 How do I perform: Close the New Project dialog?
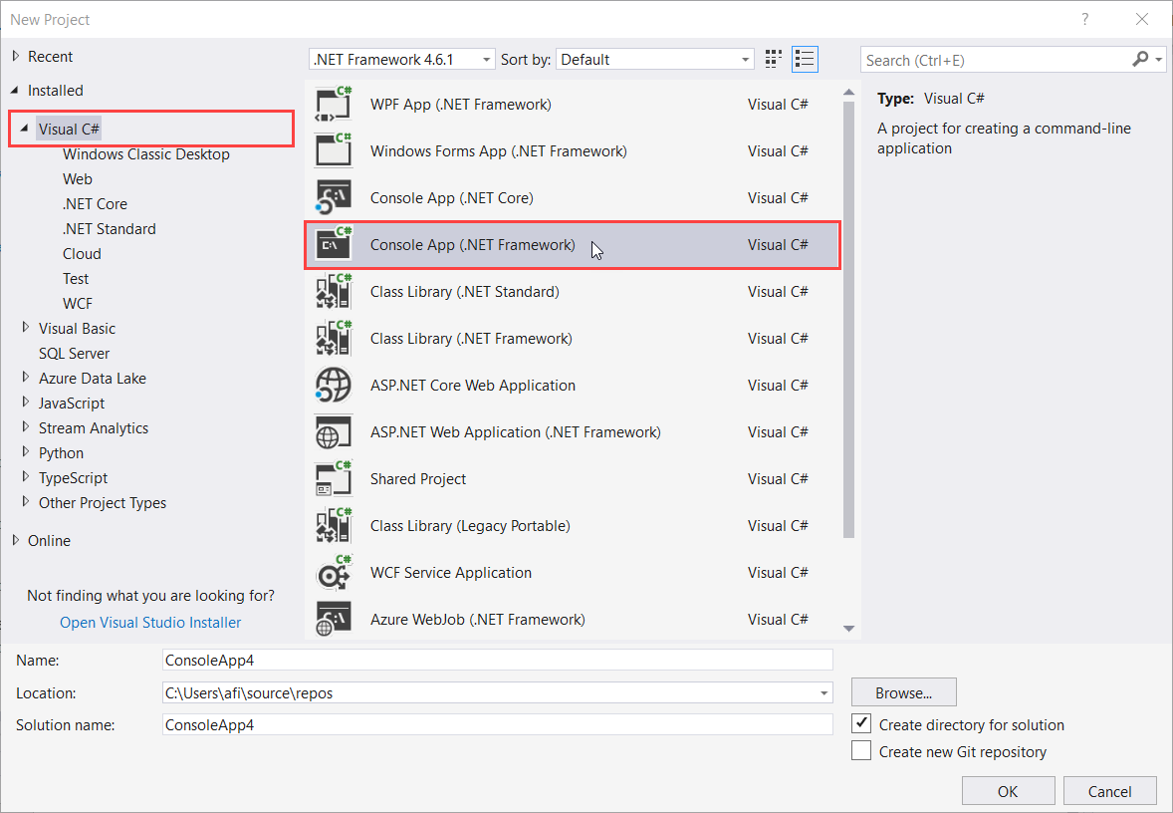[1141, 20]
